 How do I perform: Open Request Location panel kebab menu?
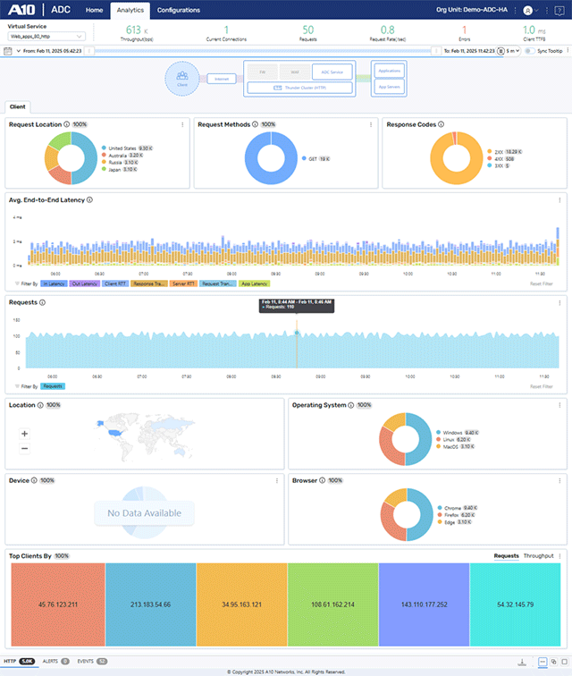coord(183,124)
